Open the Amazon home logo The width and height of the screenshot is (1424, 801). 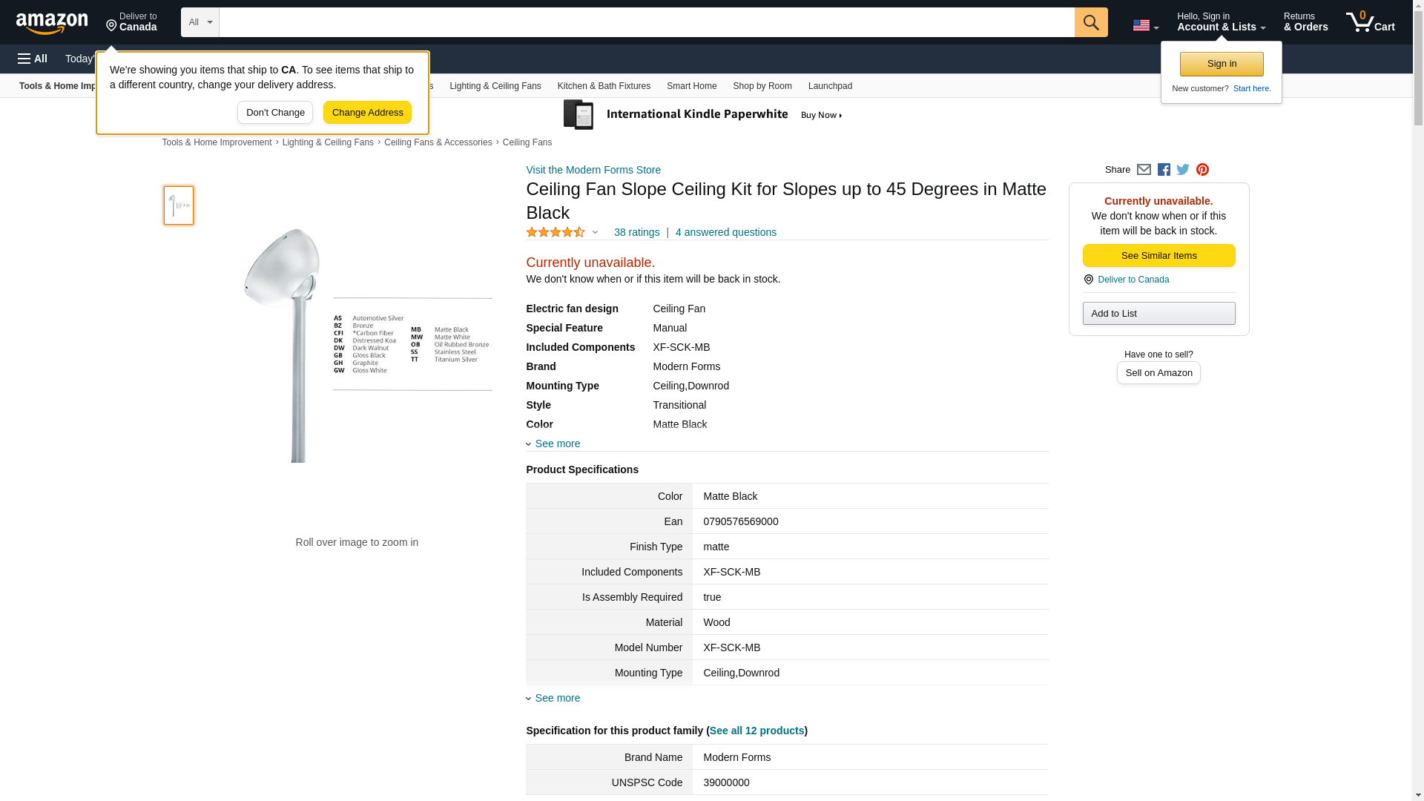[x=52, y=24]
